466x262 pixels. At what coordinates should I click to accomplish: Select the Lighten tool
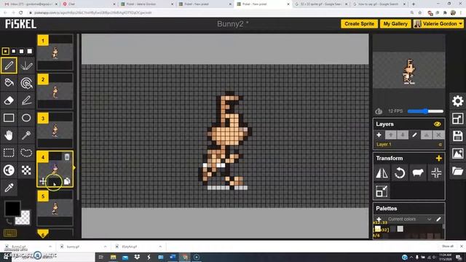coord(9,170)
